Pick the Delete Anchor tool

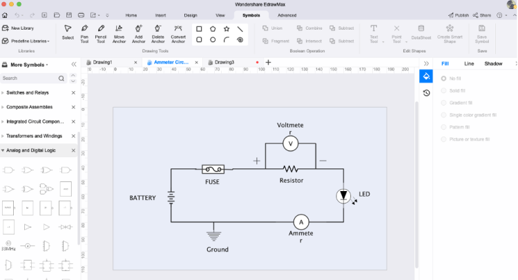point(157,32)
